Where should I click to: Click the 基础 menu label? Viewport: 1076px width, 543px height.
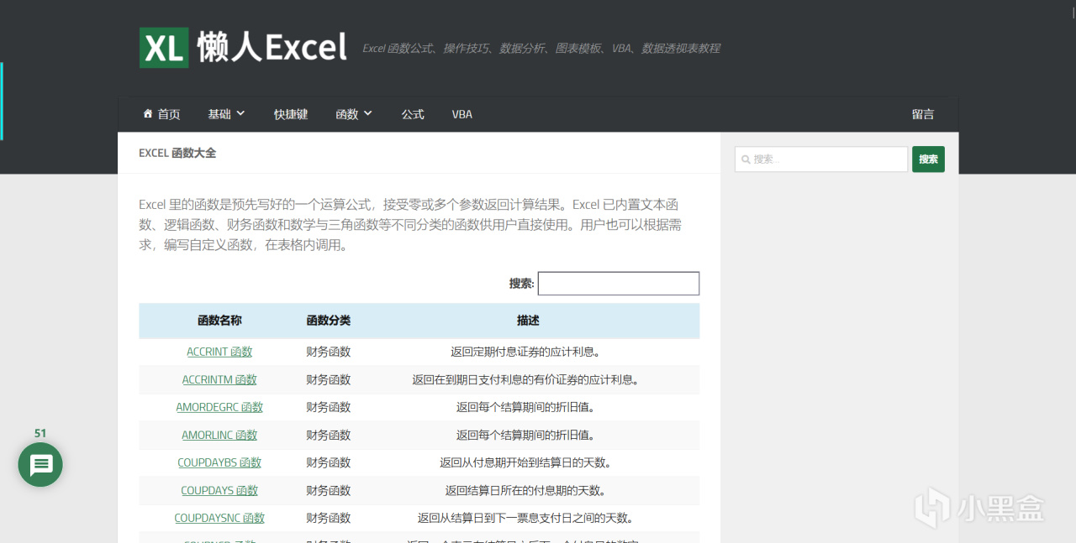pos(219,114)
